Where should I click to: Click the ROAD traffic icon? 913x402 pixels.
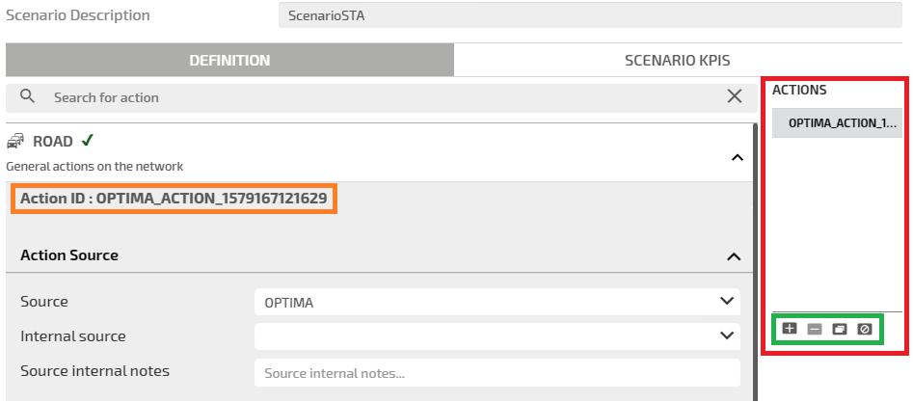pyautogui.click(x=15, y=142)
